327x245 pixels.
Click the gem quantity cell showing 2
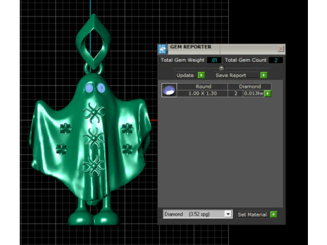coord(236,93)
